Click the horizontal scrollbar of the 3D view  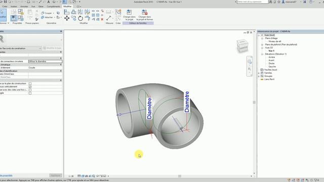point(180,176)
